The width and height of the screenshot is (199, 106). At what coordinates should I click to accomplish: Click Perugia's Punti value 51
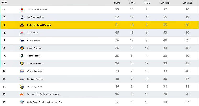point(117,25)
